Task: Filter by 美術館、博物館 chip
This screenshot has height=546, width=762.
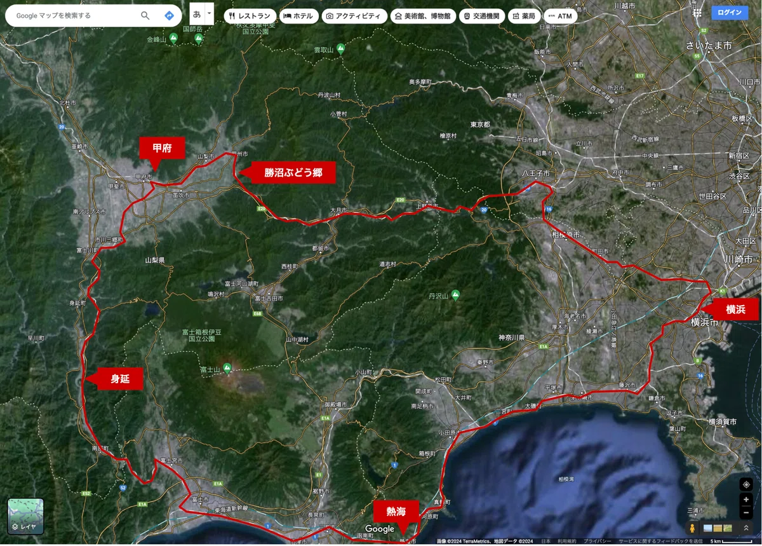Action: [x=422, y=16]
